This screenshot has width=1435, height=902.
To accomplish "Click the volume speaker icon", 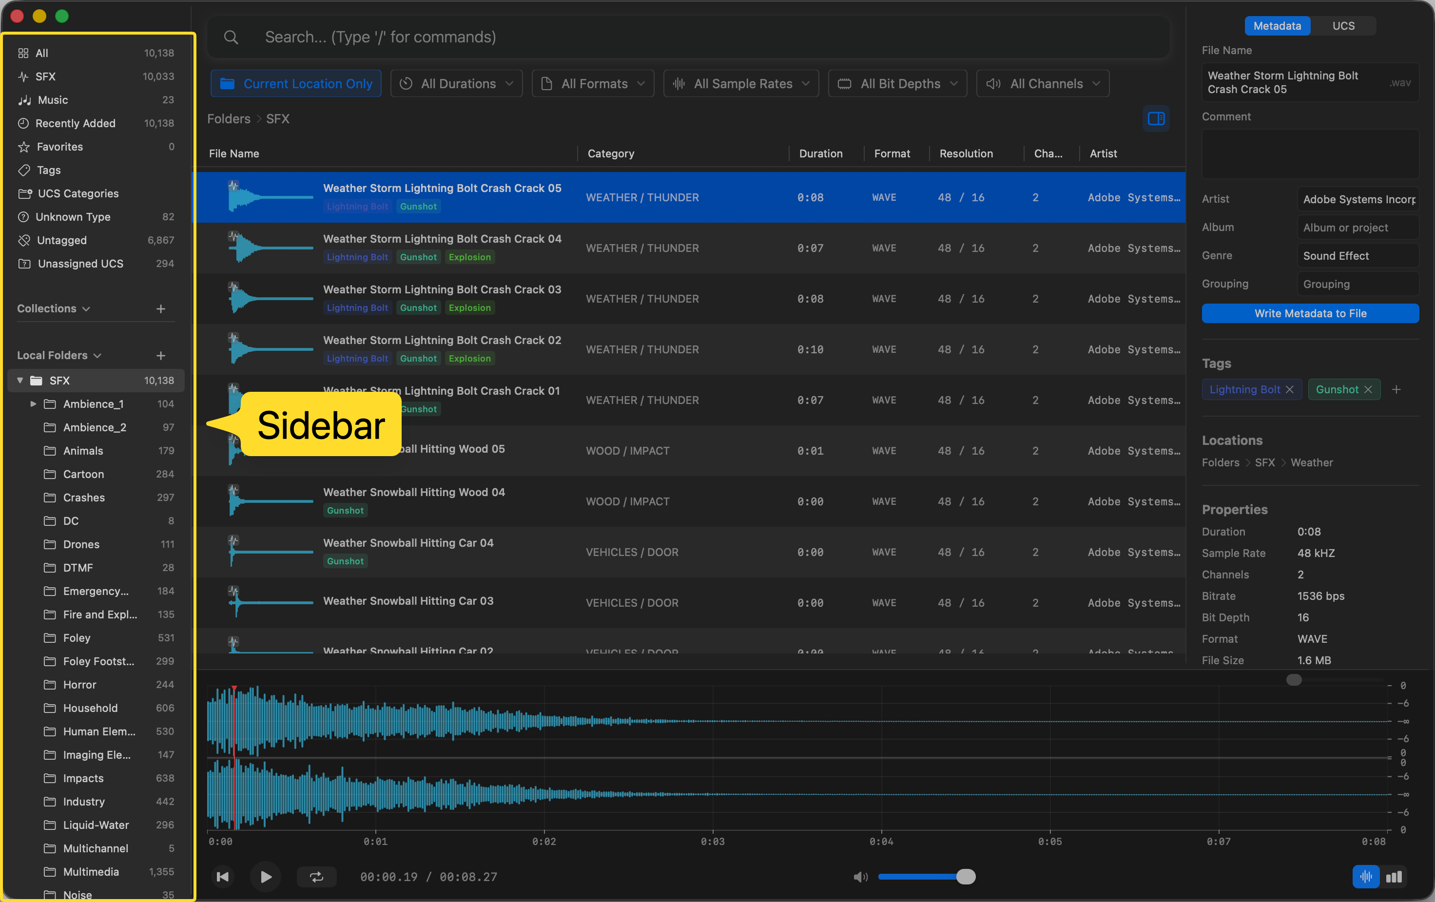I will click(860, 876).
